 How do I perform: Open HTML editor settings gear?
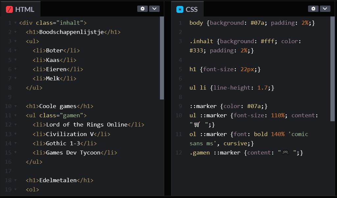point(143,9)
